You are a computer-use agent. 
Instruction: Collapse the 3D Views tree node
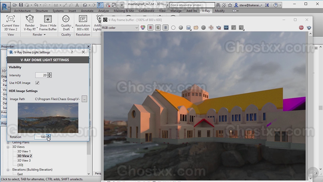[x=8, y=147]
